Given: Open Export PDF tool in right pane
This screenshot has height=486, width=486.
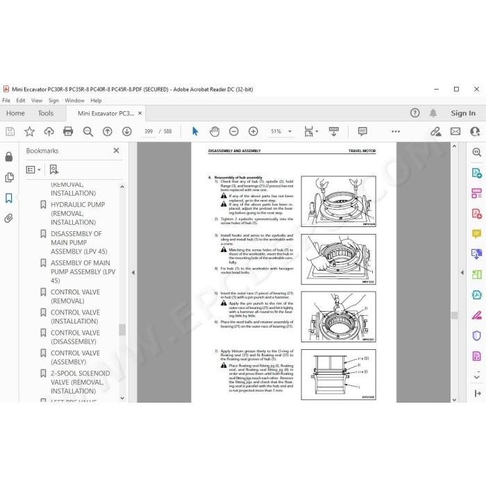Looking at the screenshot, I should pyautogui.click(x=477, y=173).
